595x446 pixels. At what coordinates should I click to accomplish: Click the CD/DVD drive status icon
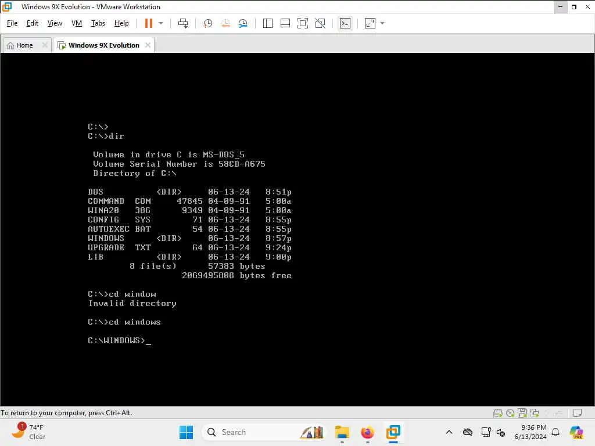(x=510, y=413)
